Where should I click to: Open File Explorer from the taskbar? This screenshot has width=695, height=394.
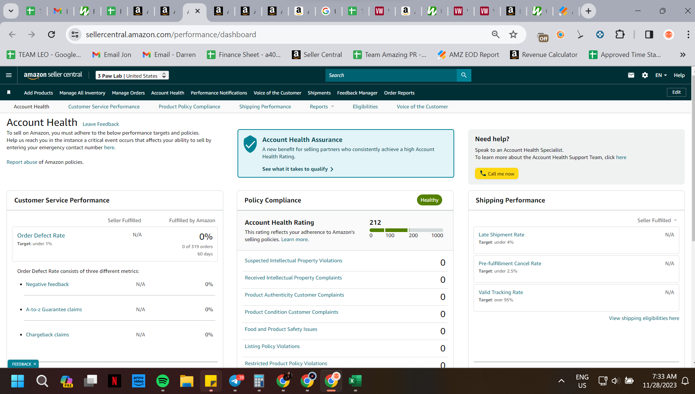186,381
